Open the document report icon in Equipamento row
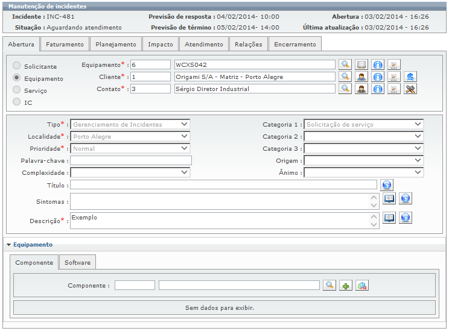 (394, 65)
